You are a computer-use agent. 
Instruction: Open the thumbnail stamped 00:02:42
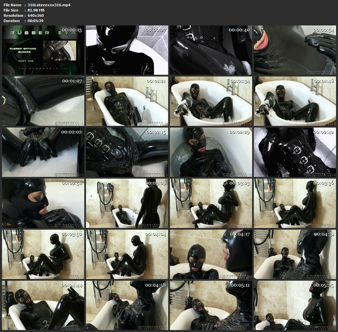coord(295,152)
